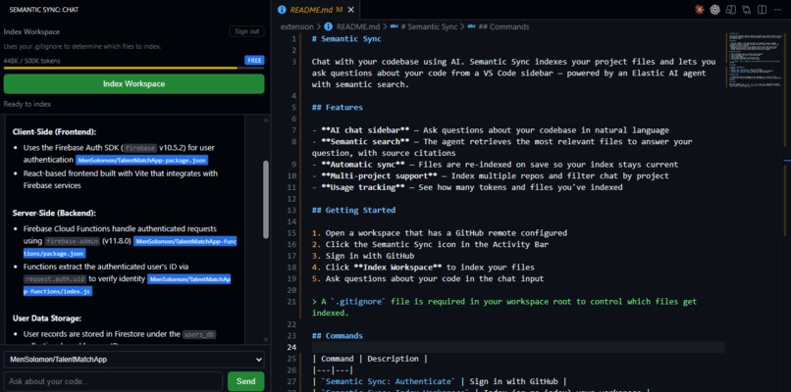Open the More Actions ellipsis menu
The image size is (791, 392).
(x=777, y=10)
